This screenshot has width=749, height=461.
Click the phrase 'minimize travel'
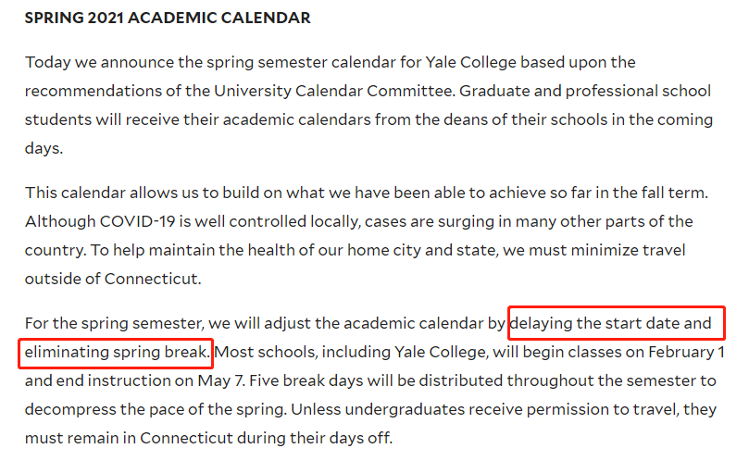[628, 250]
